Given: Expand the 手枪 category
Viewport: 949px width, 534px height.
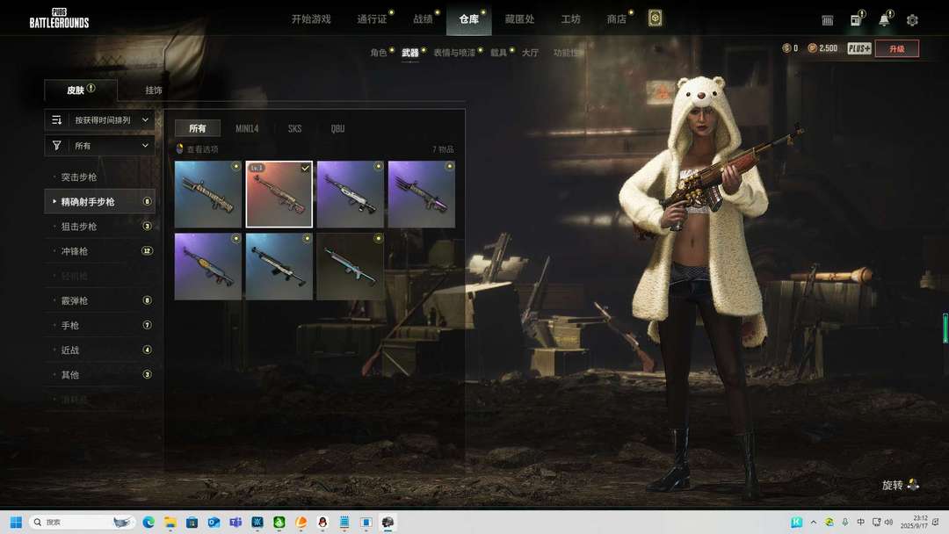Looking at the screenshot, I should pos(100,325).
